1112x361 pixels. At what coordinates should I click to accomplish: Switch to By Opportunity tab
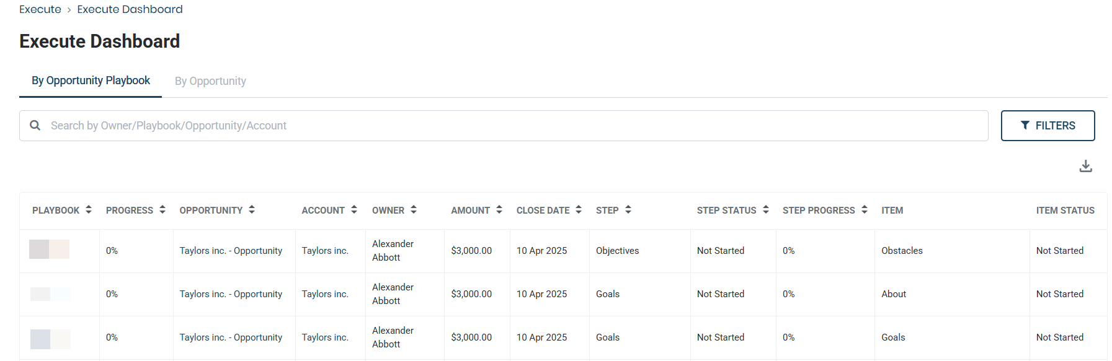point(210,81)
